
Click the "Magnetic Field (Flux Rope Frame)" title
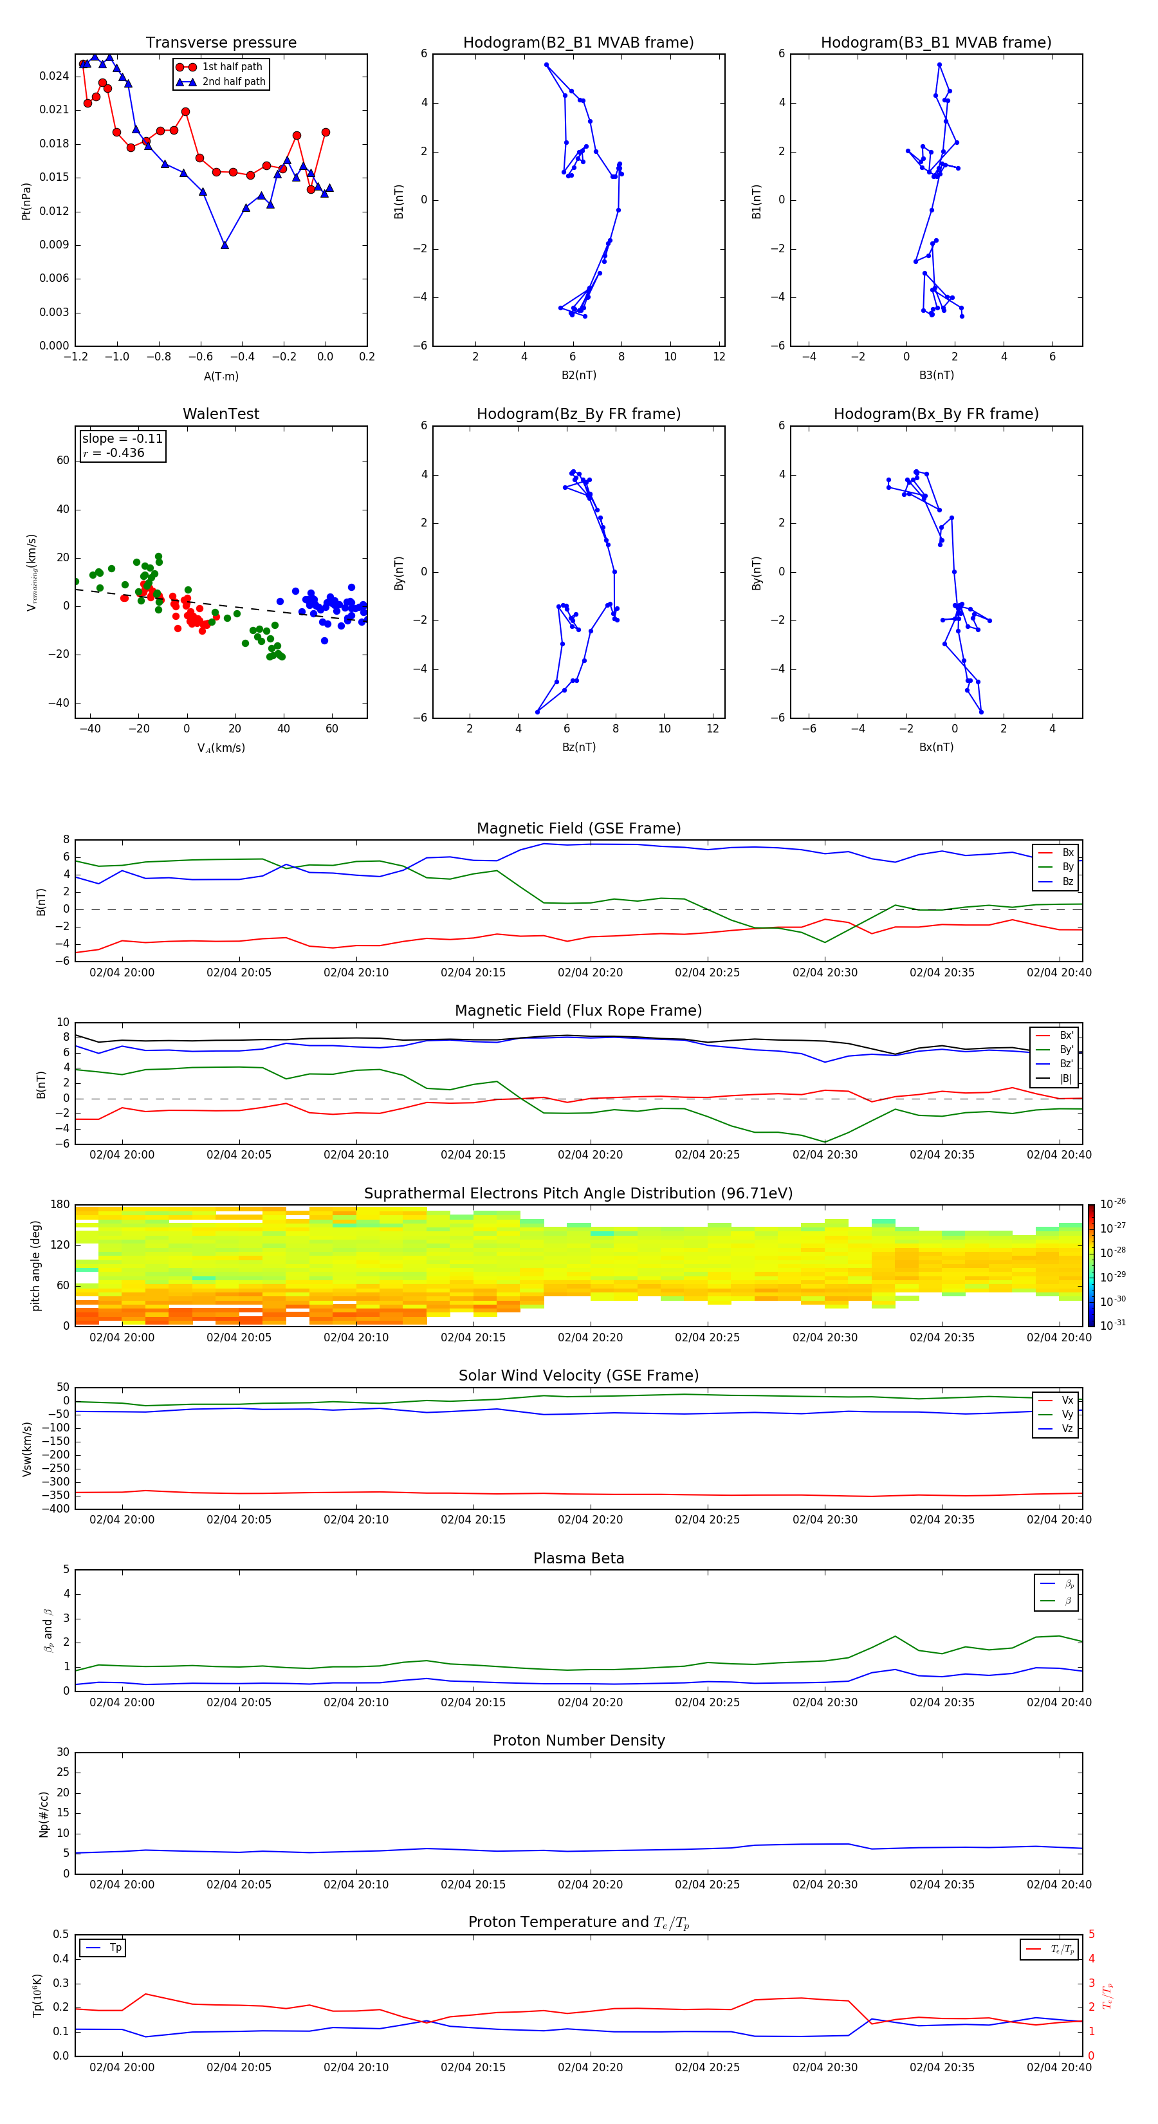(x=578, y=1011)
